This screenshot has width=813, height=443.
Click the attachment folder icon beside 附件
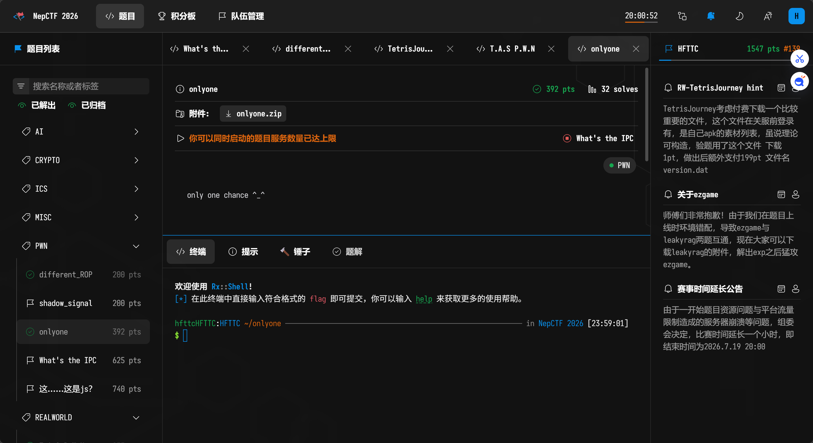[180, 114]
